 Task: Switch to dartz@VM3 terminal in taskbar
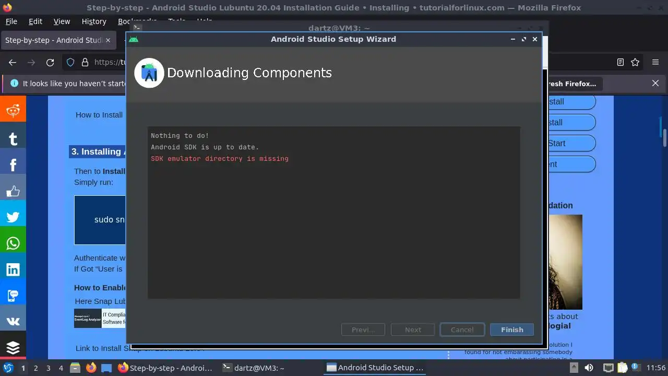254,368
